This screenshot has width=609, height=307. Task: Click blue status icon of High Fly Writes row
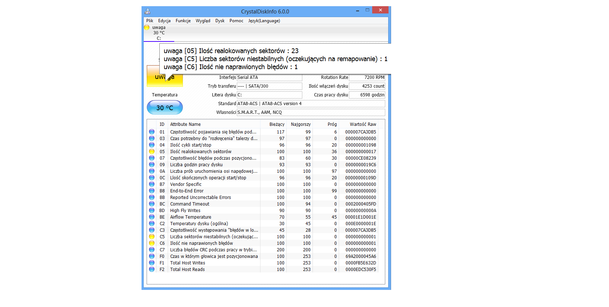(x=152, y=210)
